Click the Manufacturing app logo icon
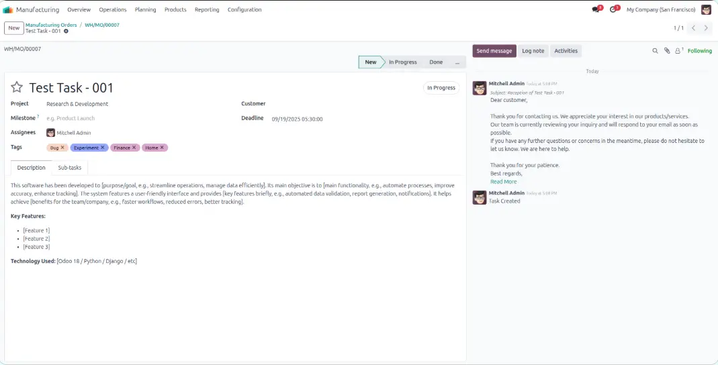Screen dimensions: 718x365 pyautogui.click(x=8, y=10)
